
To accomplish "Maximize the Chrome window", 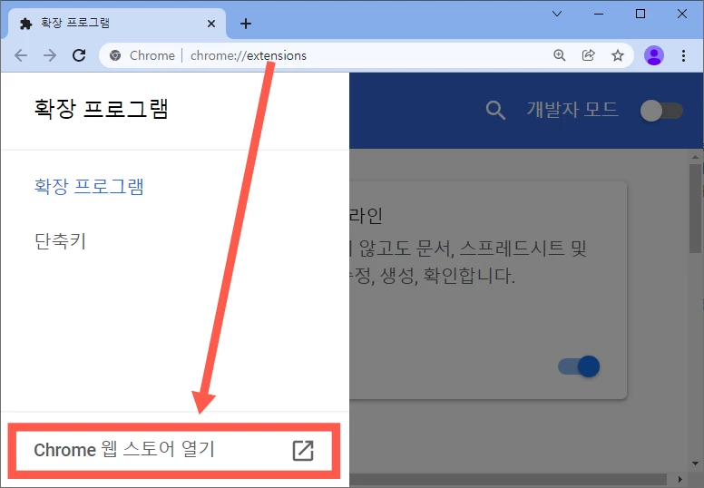I will coord(640,14).
